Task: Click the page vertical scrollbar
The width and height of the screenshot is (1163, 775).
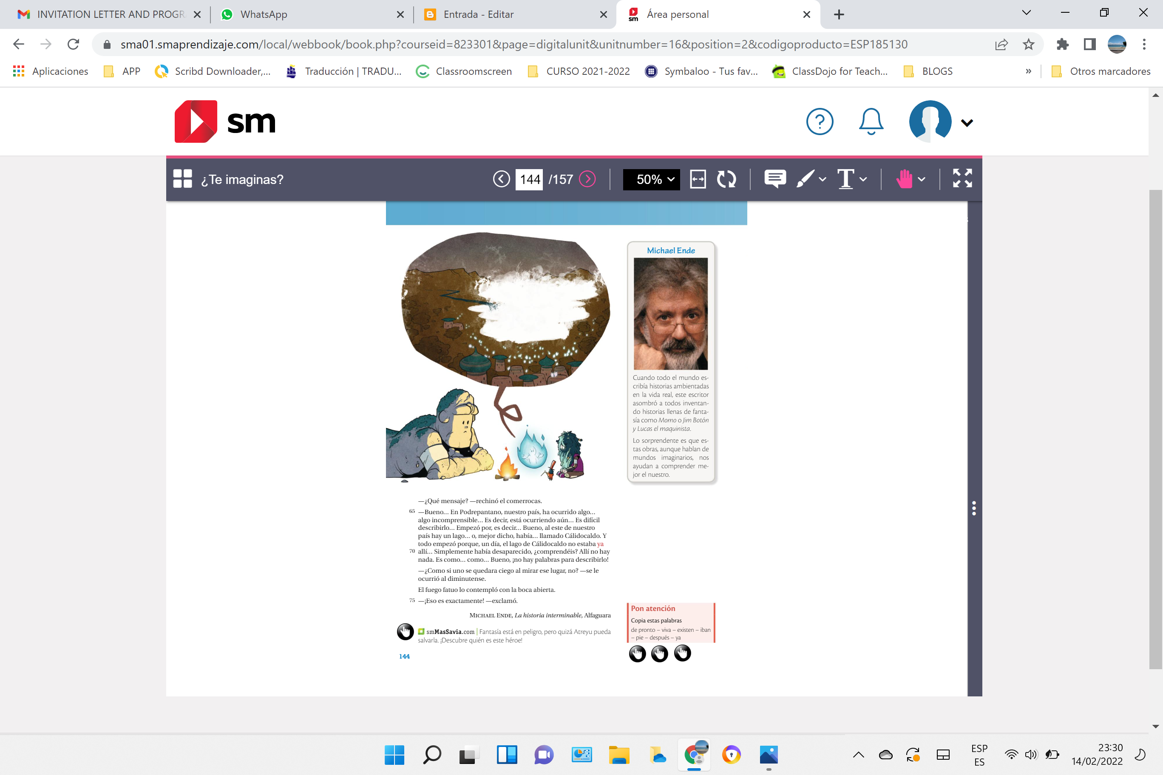Action: [1155, 429]
